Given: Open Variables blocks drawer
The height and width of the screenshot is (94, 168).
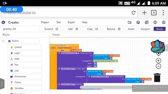Looking at the screenshot, I should [25, 88].
